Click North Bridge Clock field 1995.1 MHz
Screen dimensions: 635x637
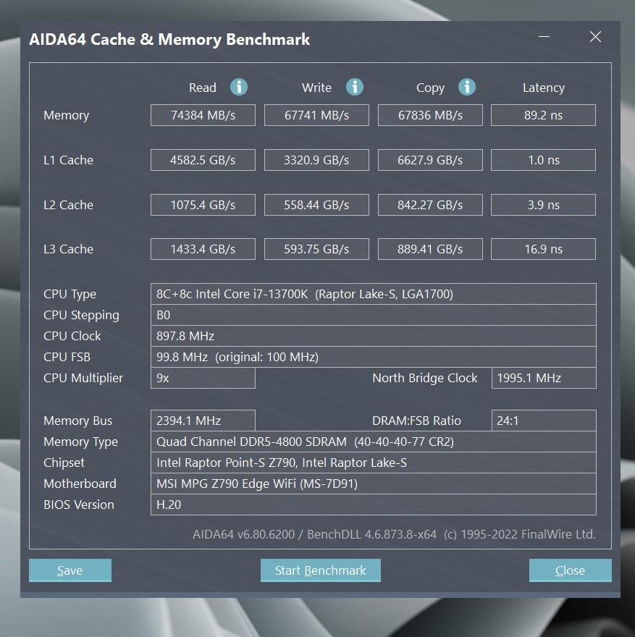544,378
